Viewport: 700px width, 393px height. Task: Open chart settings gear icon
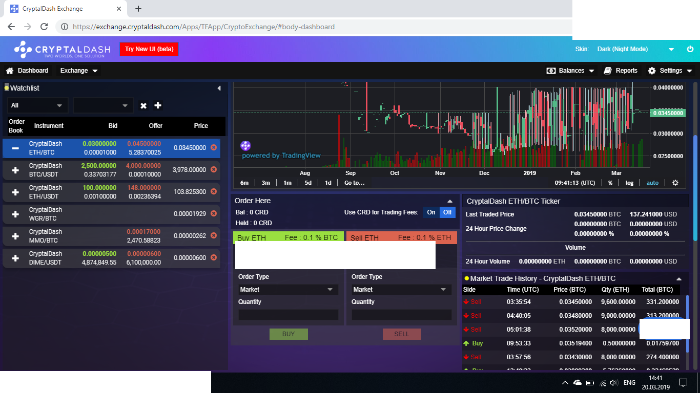(x=675, y=183)
